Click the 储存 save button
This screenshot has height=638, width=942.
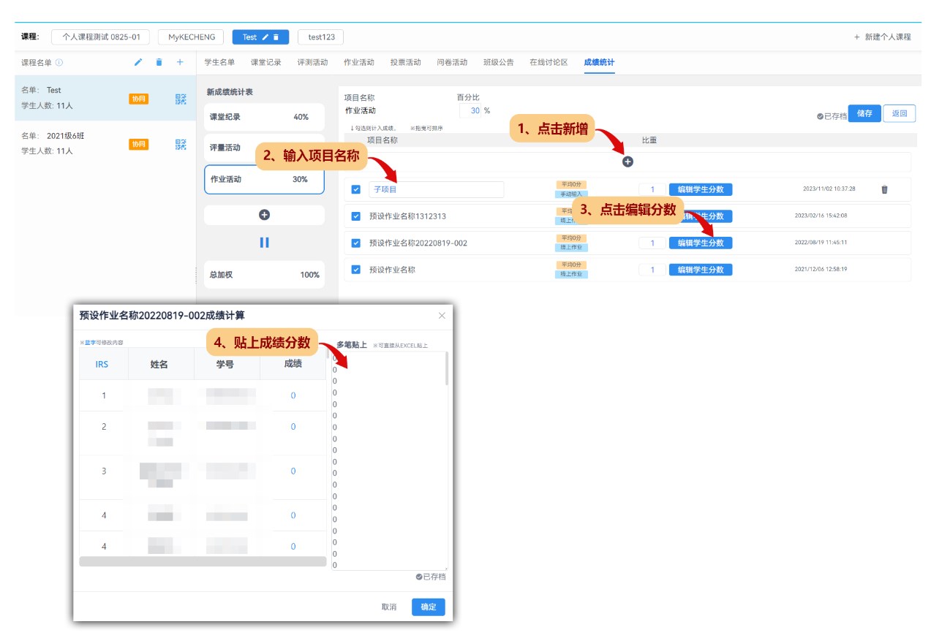pos(864,113)
